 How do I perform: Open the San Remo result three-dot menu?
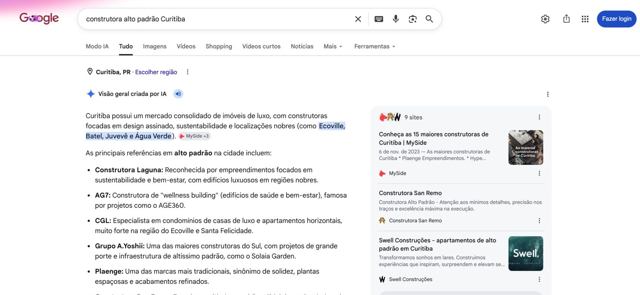[x=539, y=220]
